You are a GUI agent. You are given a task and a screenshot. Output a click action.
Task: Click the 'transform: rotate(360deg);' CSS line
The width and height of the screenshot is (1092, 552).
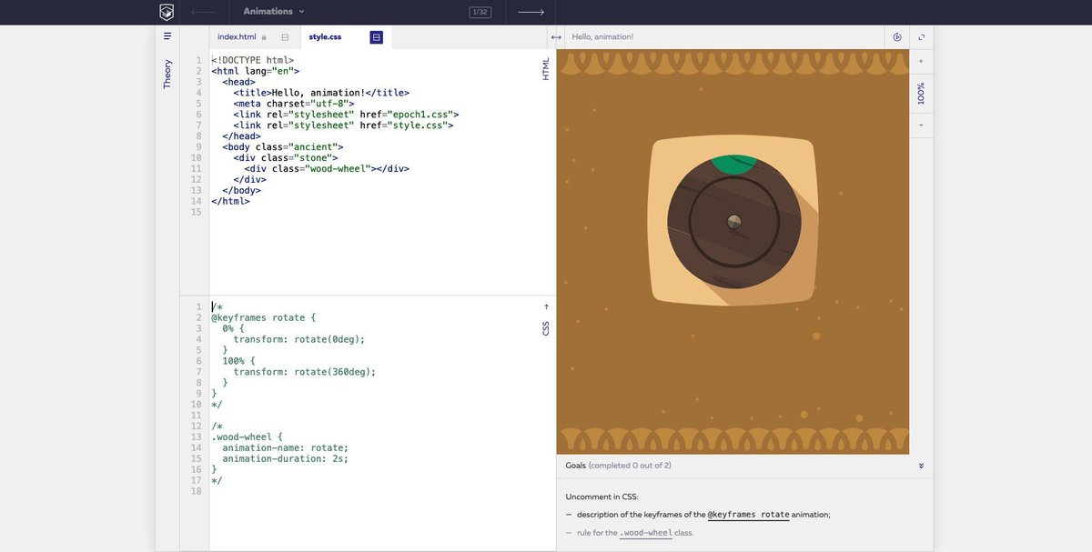click(304, 372)
